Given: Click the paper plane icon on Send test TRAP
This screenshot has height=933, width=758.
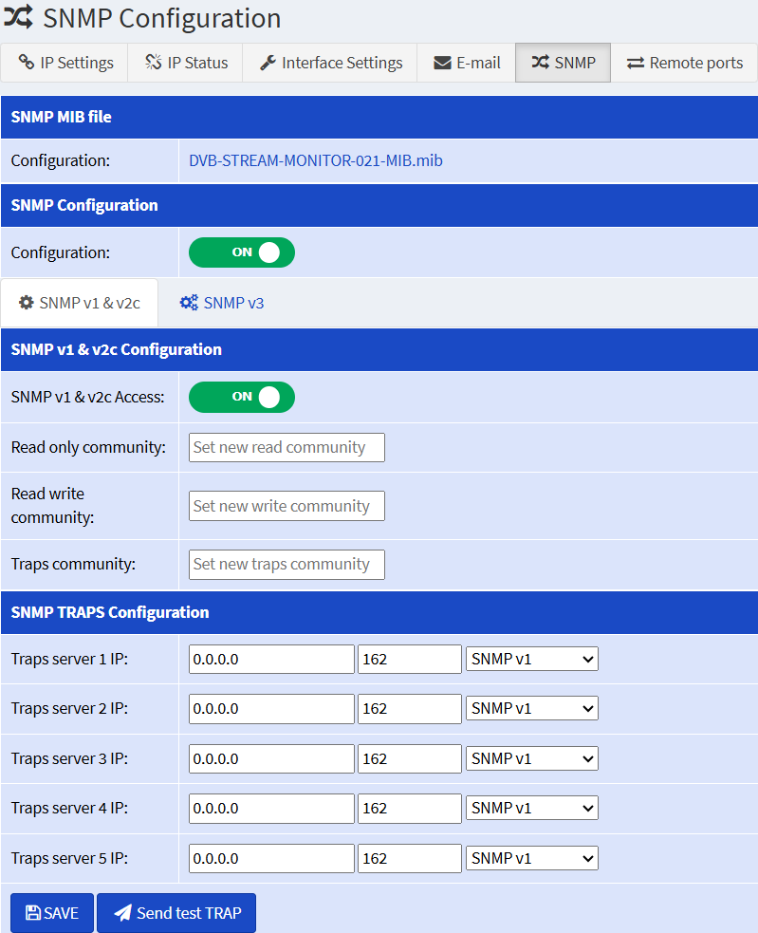Looking at the screenshot, I should click(x=122, y=913).
